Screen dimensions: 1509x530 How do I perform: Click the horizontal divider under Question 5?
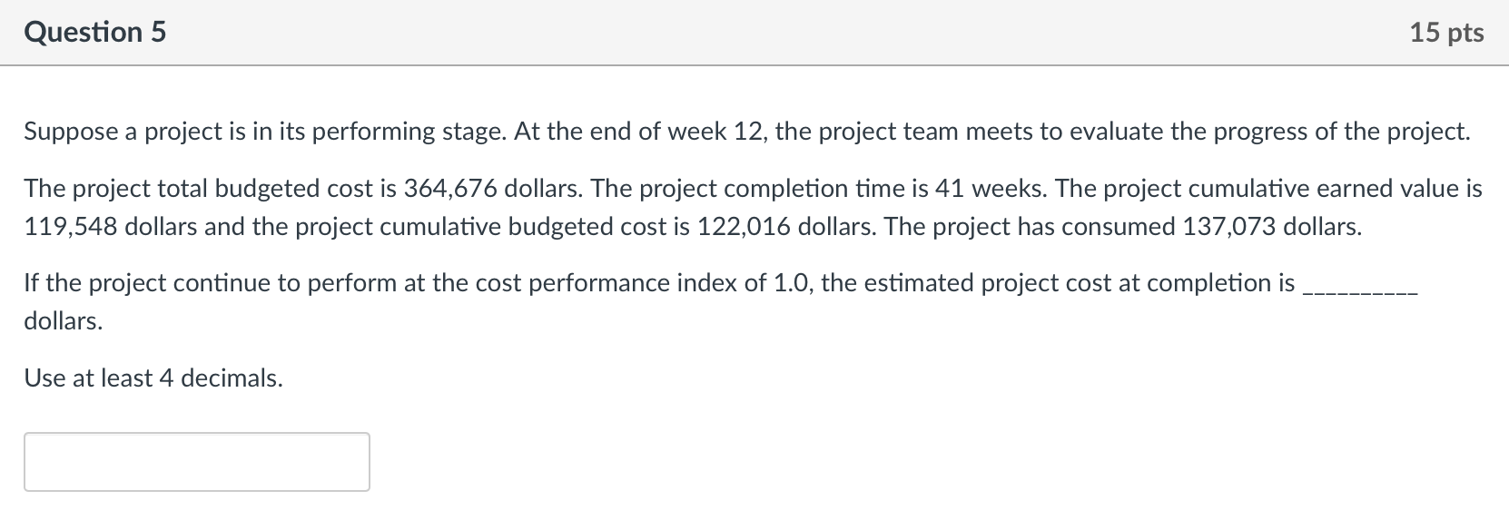coord(754,64)
